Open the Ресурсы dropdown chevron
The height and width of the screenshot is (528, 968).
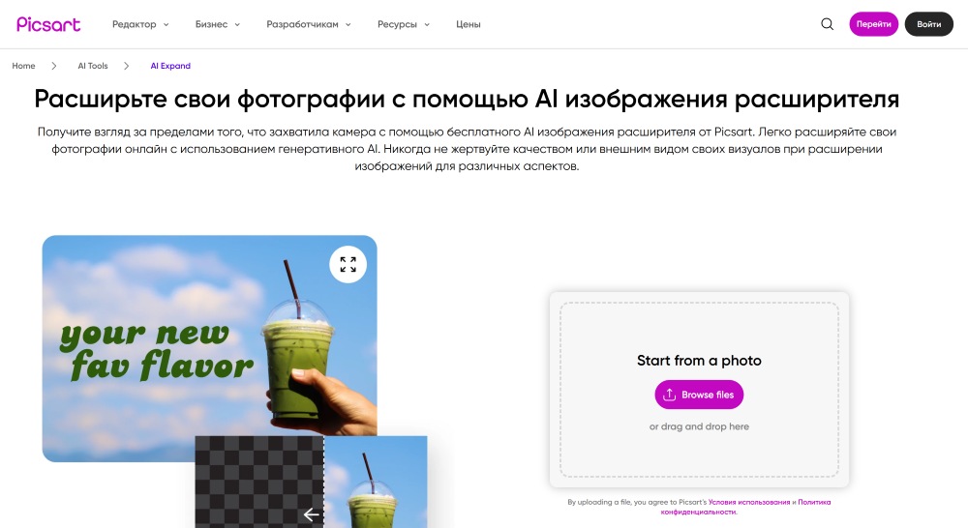(427, 25)
